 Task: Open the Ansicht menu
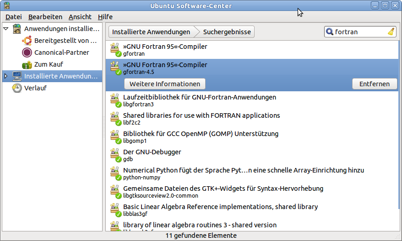tap(80, 17)
